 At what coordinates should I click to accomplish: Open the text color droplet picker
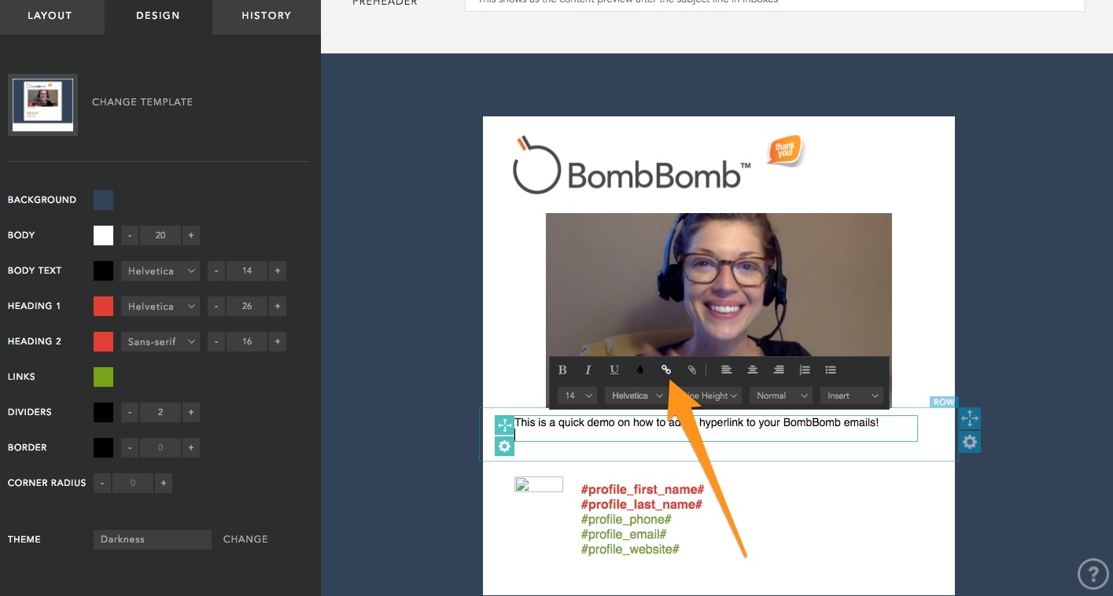[x=640, y=370]
